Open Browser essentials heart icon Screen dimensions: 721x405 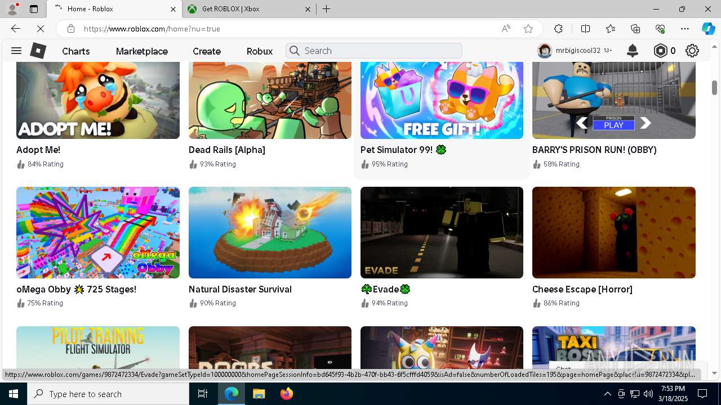point(660,29)
